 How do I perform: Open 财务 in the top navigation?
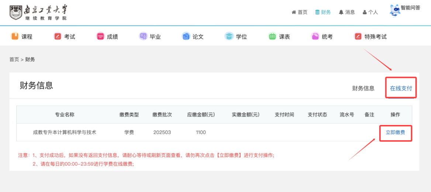click(x=323, y=12)
